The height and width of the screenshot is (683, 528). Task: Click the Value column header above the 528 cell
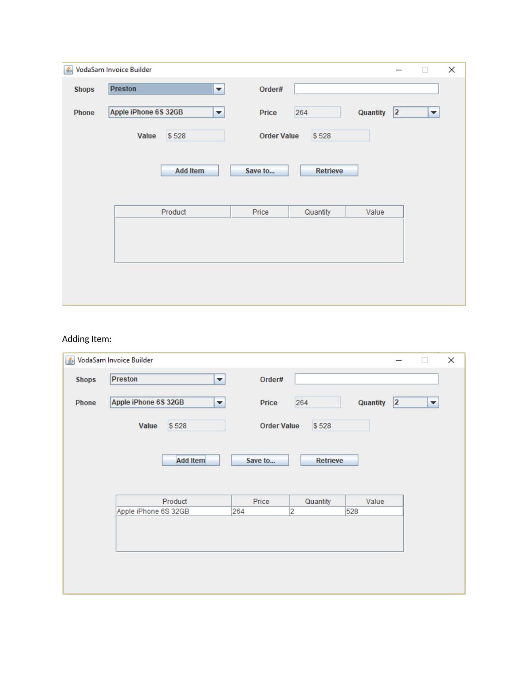tap(374, 502)
